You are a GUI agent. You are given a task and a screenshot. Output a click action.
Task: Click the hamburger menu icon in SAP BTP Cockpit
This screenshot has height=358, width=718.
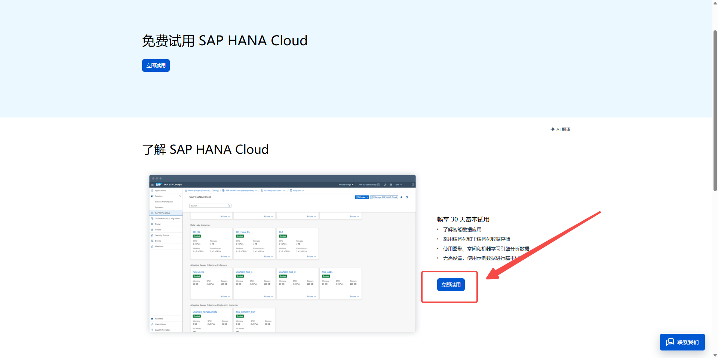pos(152,184)
